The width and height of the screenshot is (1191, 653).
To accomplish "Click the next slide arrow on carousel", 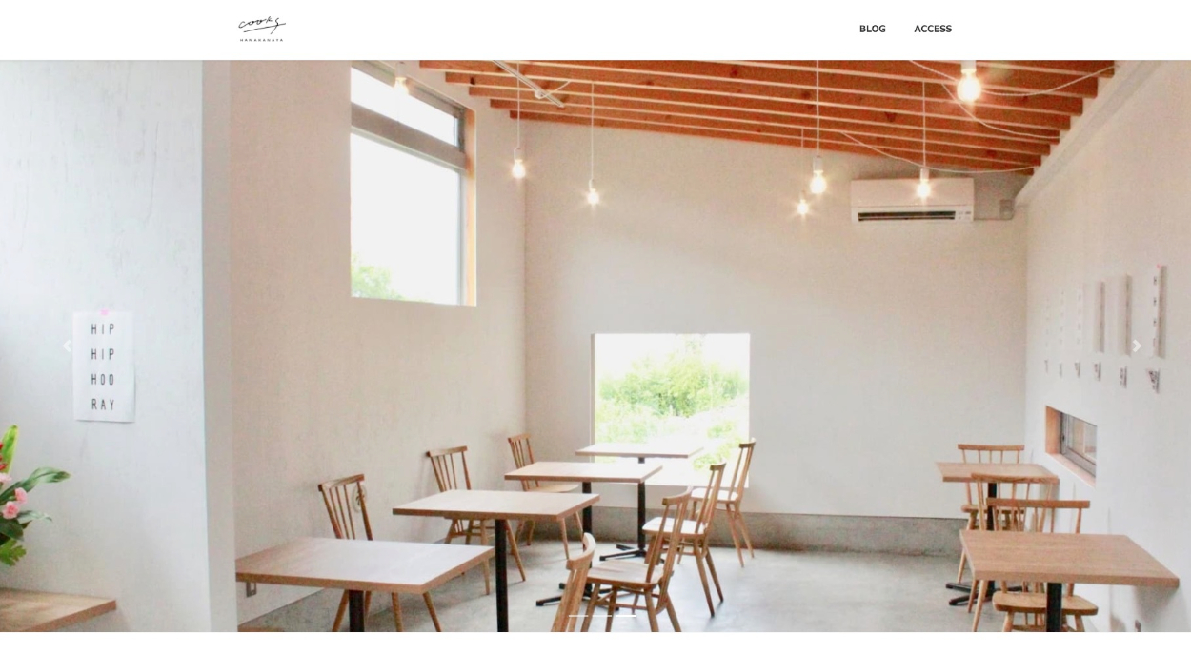I will coord(1136,346).
